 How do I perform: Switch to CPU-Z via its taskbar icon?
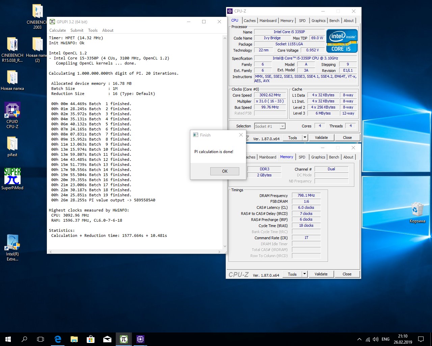(140, 339)
